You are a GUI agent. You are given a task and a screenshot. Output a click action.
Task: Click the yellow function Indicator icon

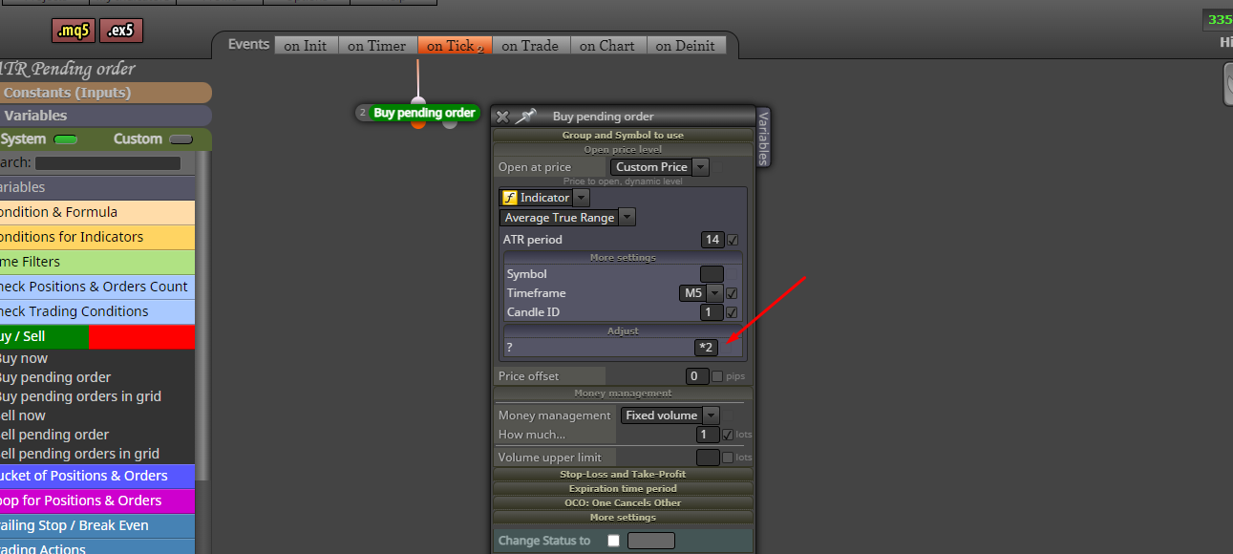click(509, 198)
